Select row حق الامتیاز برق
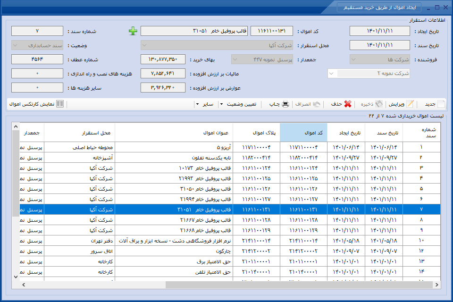The image size is (453, 302). tap(230, 262)
